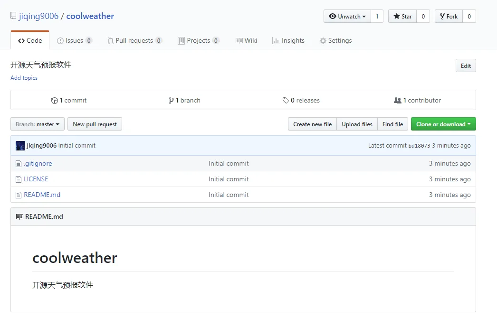This screenshot has width=497, height=318.
Task: Open the Branch: master dropdown
Action: (38, 124)
